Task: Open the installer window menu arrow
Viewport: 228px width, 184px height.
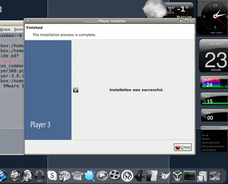Action: click(x=28, y=21)
